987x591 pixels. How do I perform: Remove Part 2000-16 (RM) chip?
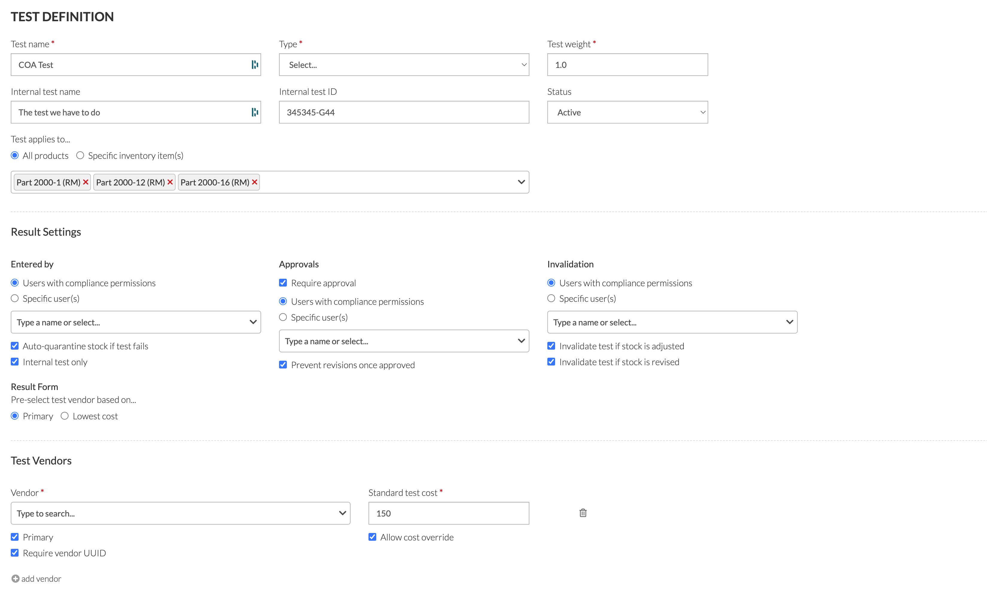(255, 182)
